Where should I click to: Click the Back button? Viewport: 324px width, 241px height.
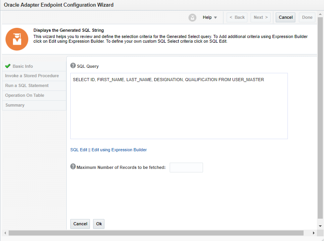point(237,17)
